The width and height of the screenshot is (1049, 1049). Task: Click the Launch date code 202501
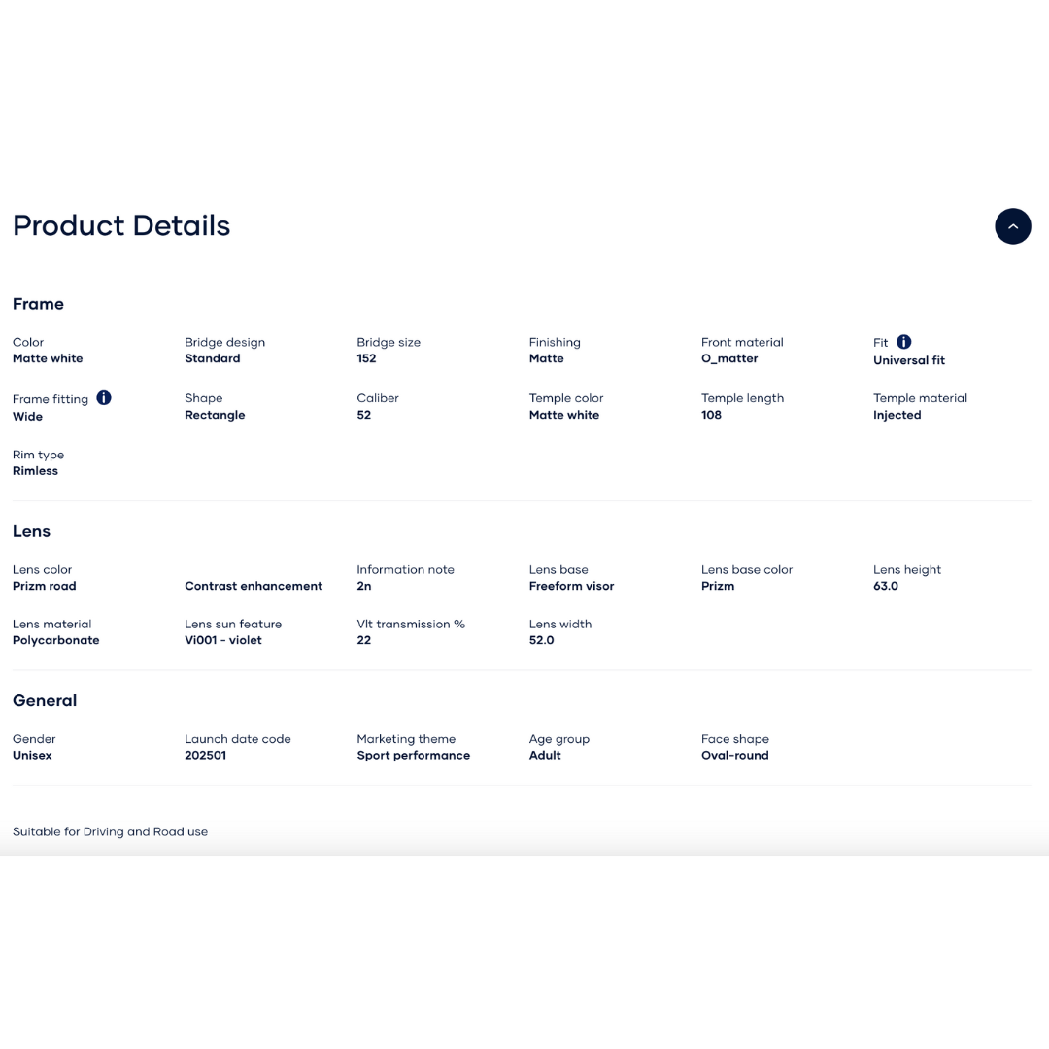205,755
